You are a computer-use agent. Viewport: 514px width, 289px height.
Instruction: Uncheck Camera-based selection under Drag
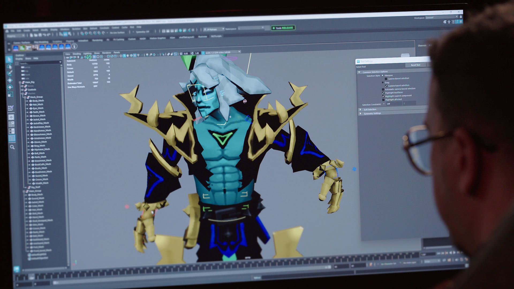point(386,86)
